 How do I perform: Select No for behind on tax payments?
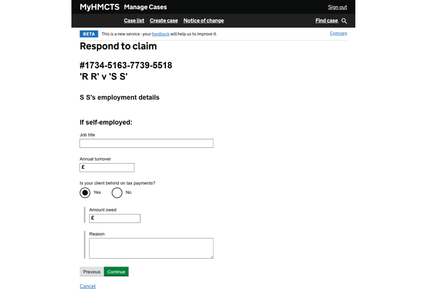point(117,193)
